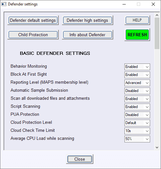161x169 pixels.
Task: Open Cloud Protection Level dropdown
Action: click(137, 123)
